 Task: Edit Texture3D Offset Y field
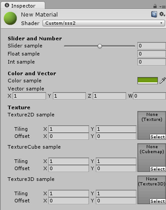[116, 201]
